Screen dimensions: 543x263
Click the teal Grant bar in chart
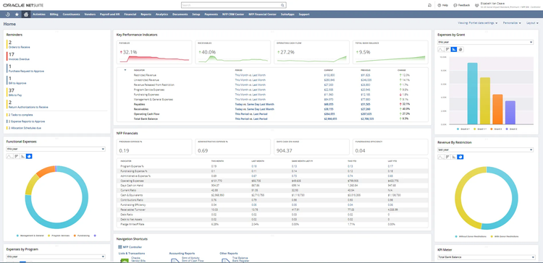point(472,93)
